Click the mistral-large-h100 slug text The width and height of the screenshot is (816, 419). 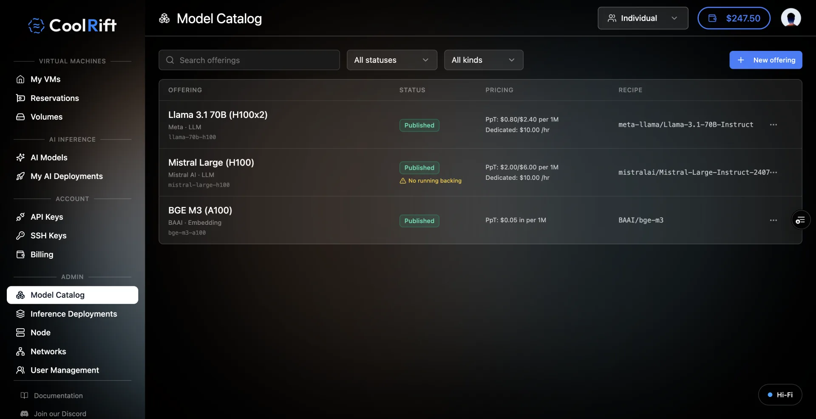198,185
